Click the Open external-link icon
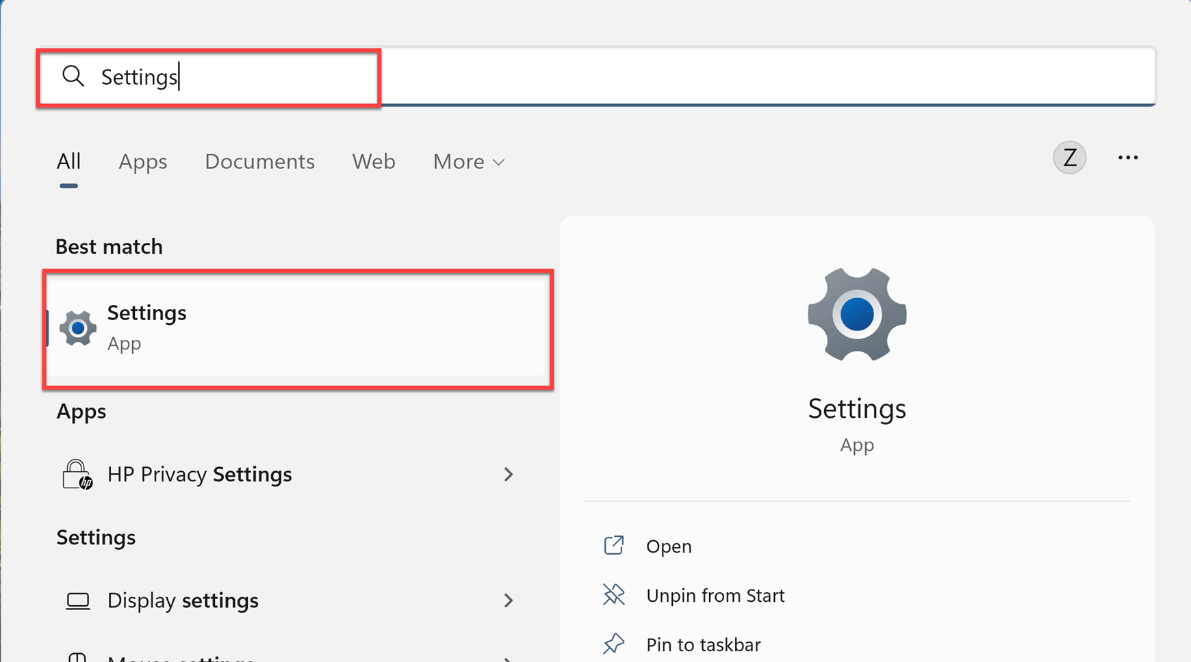This screenshot has height=662, width=1191. click(x=615, y=545)
